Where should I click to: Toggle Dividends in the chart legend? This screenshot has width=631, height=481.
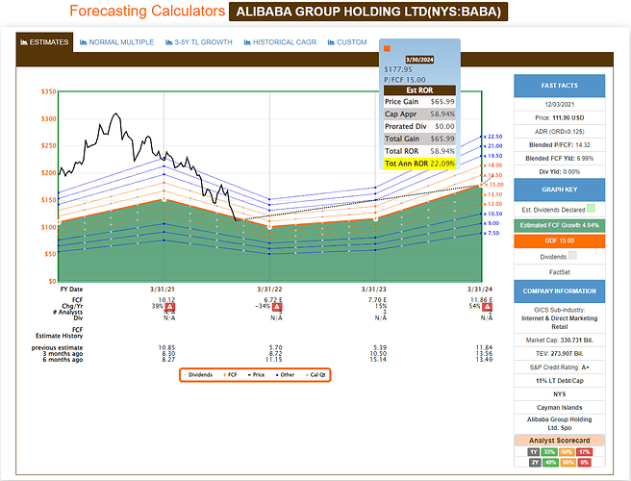click(198, 375)
